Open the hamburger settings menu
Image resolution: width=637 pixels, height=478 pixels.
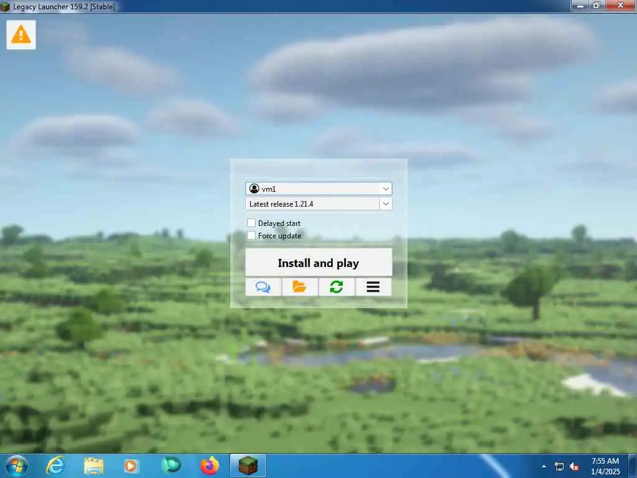[x=373, y=287]
